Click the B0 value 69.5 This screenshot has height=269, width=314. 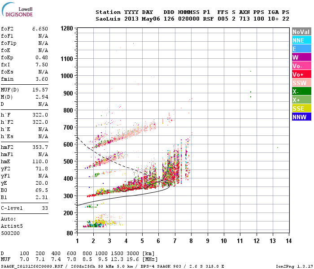(x=42, y=191)
